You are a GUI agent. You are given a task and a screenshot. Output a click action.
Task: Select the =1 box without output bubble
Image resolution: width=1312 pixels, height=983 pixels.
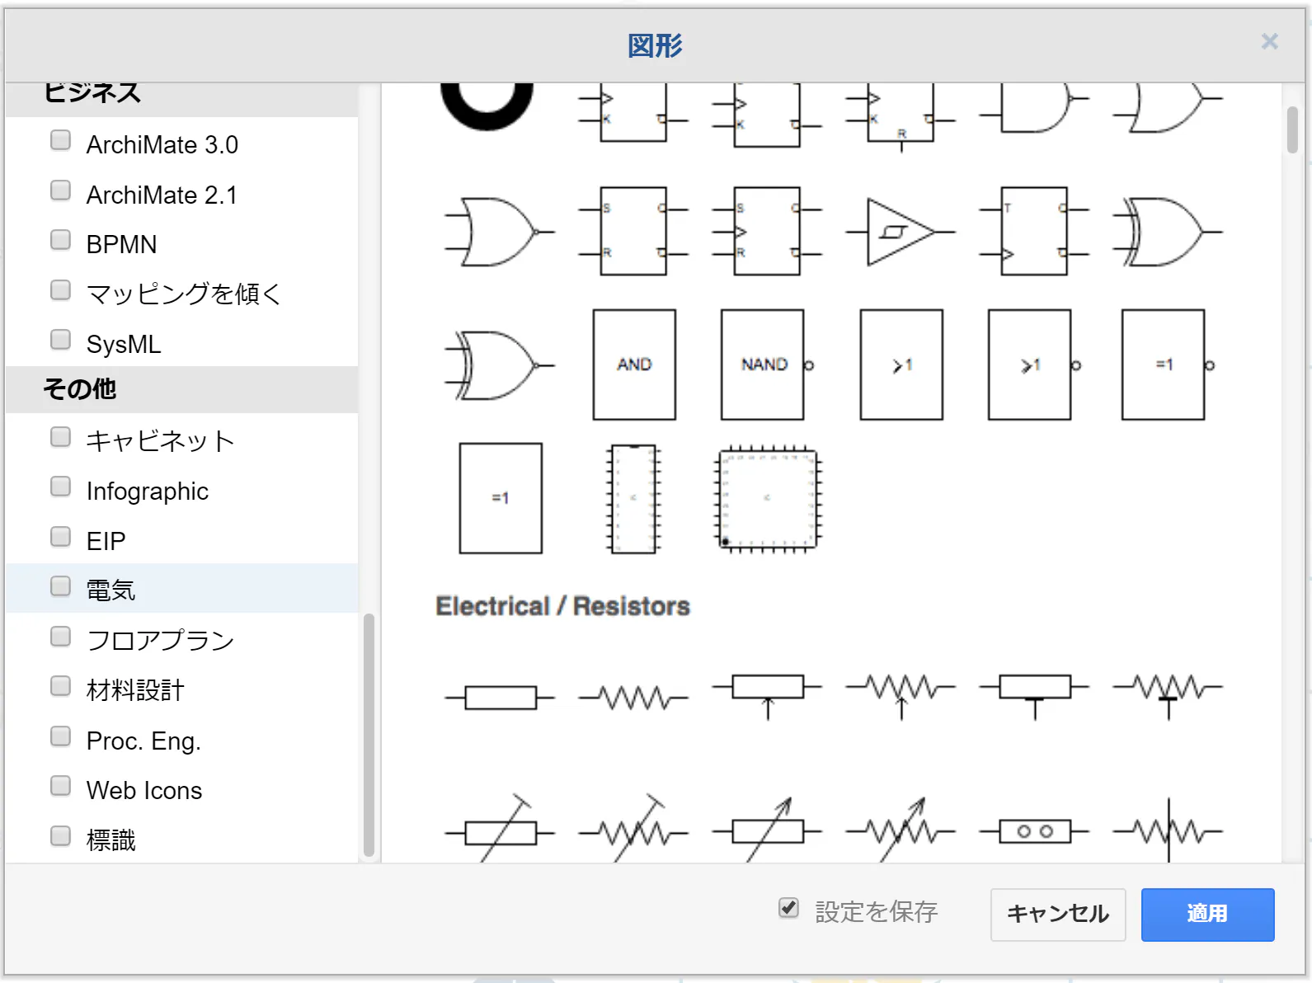pos(501,498)
